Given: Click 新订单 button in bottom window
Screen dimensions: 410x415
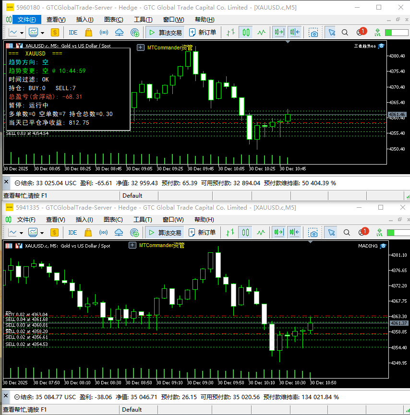Looking at the screenshot, I should (x=202, y=233).
